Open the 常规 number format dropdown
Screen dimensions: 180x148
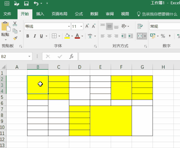click(x=165, y=26)
